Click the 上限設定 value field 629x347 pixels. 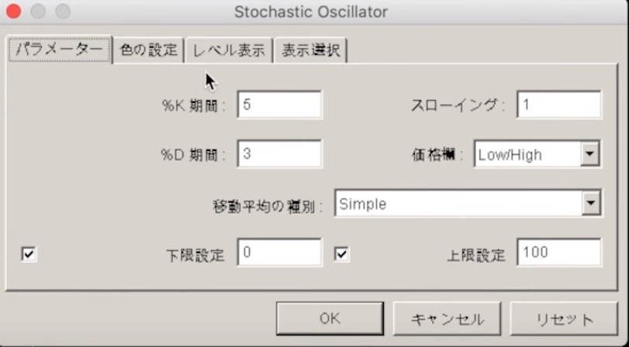tap(559, 253)
